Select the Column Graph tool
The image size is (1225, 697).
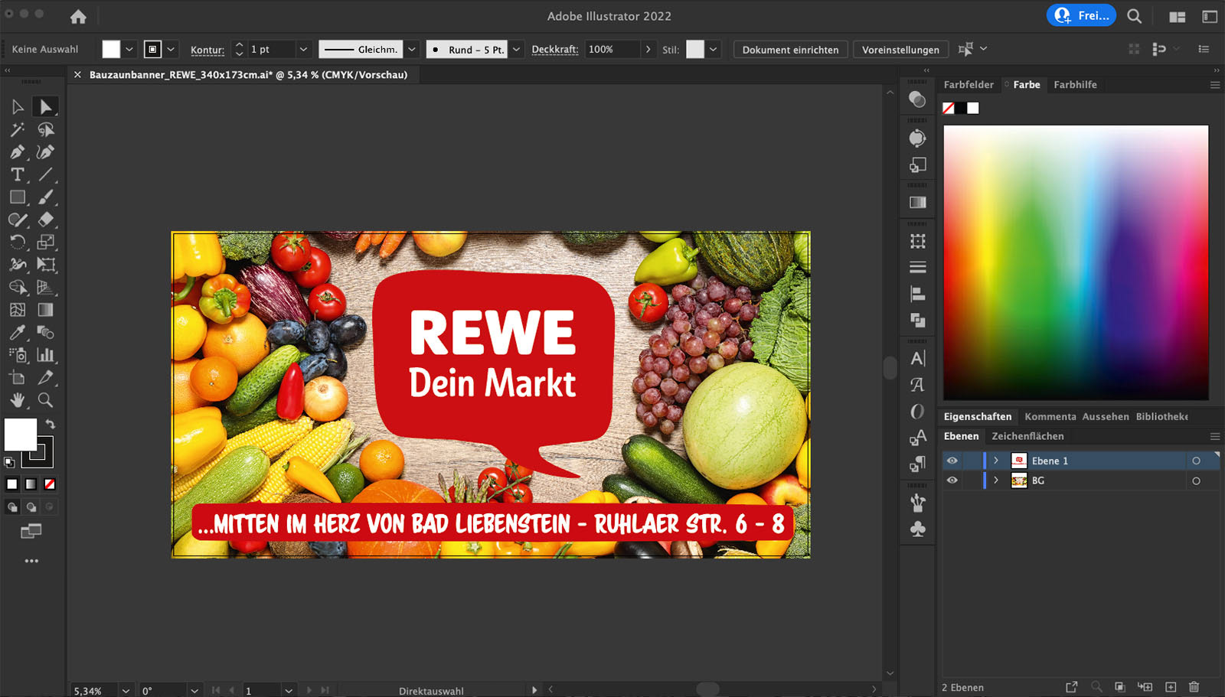coord(46,355)
